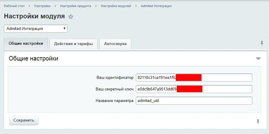Open the Автосверка tab
The height and width of the screenshot is (134, 269).
(115, 44)
